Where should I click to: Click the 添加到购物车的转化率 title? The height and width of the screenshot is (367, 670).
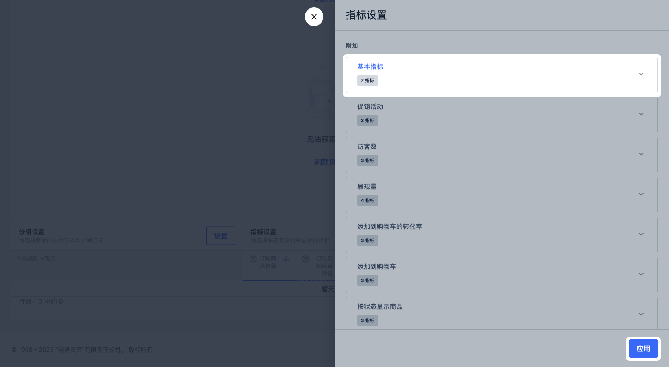[390, 227]
